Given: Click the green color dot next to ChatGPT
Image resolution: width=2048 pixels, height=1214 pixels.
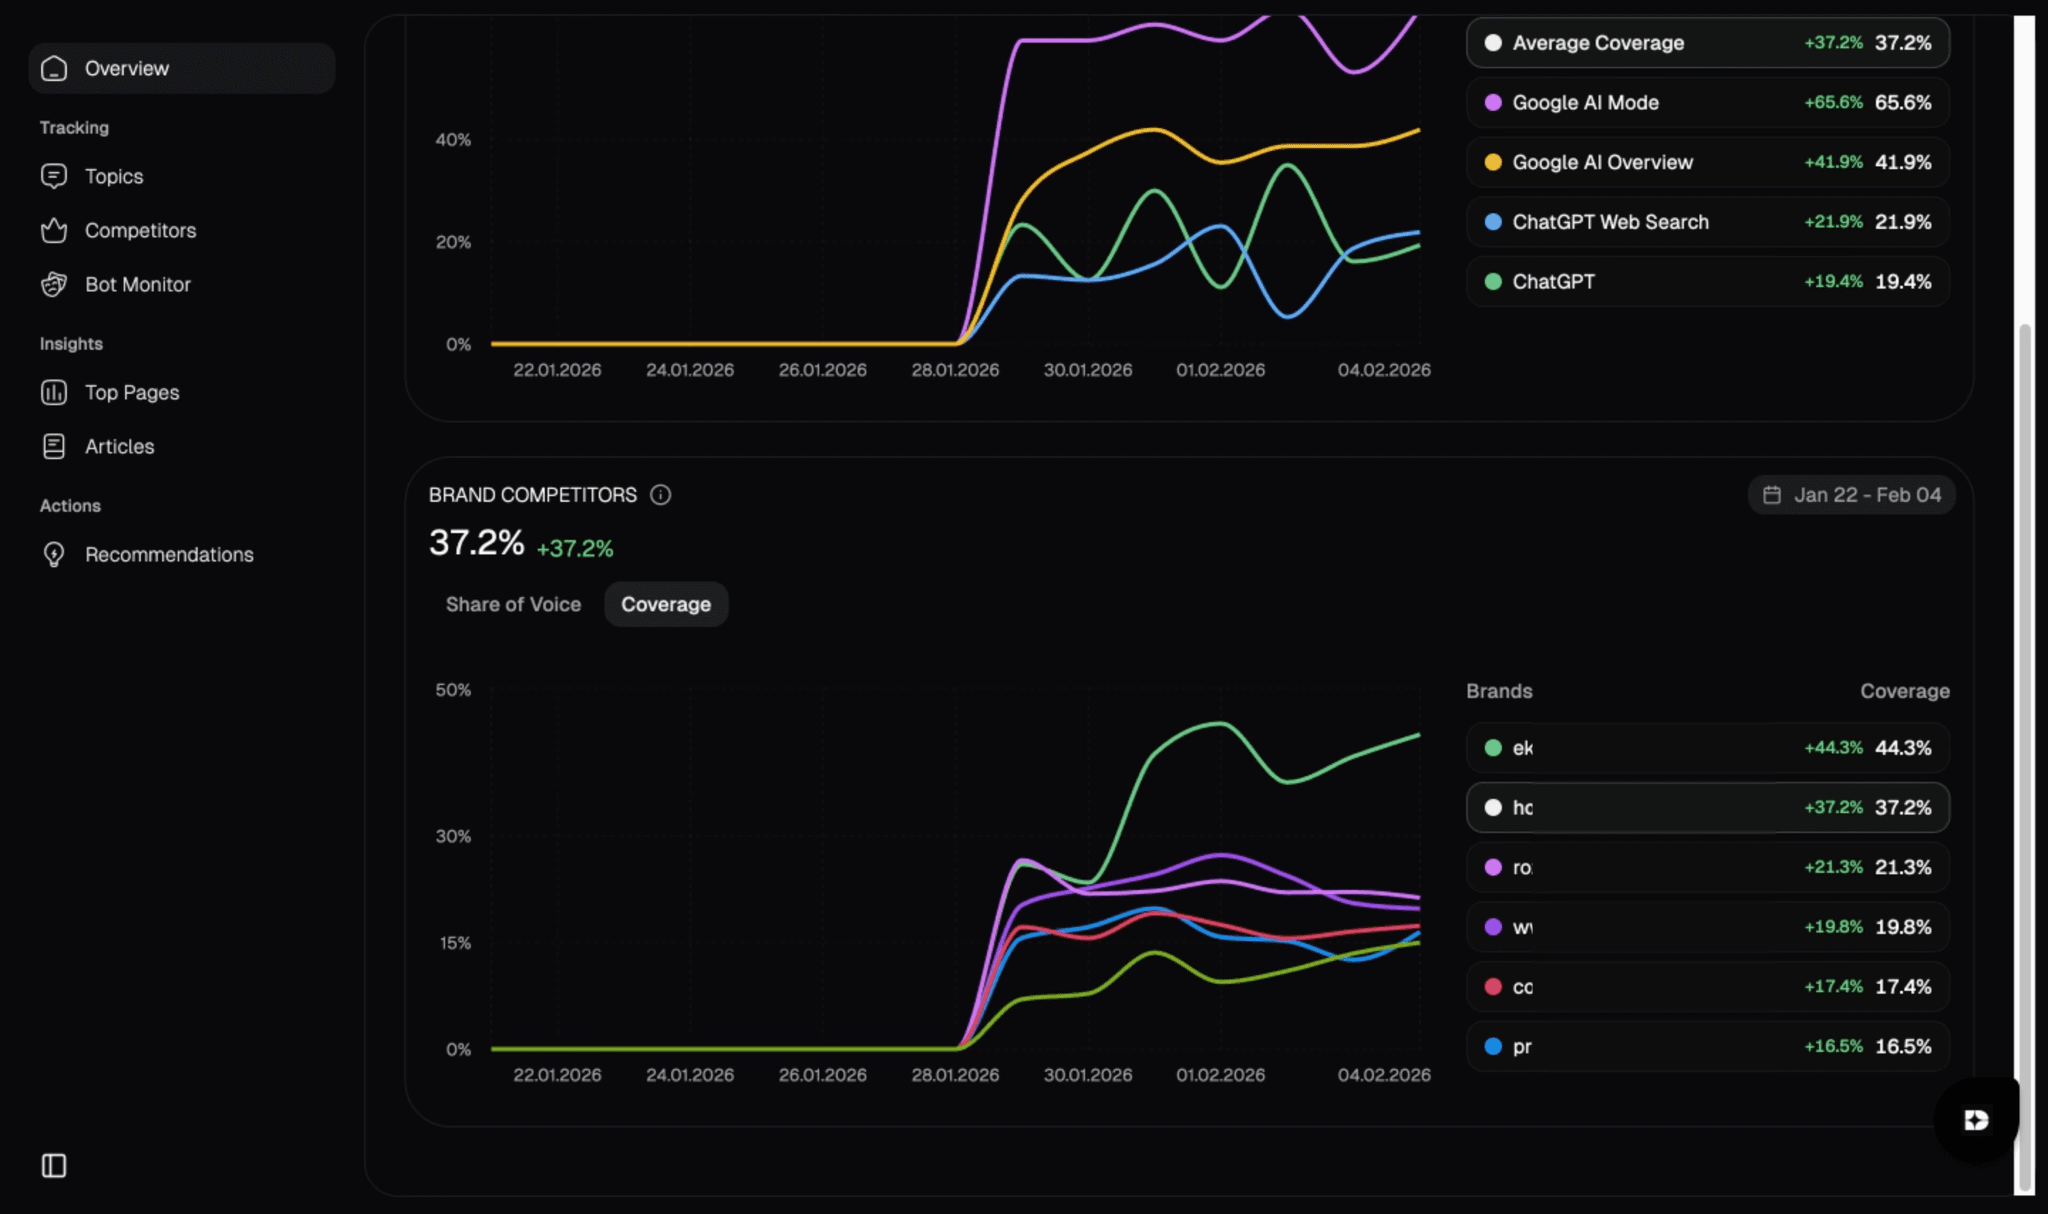Looking at the screenshot, I should point(1493,281).
